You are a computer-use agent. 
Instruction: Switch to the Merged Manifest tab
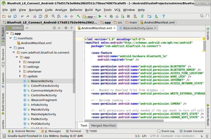(103, 126)
